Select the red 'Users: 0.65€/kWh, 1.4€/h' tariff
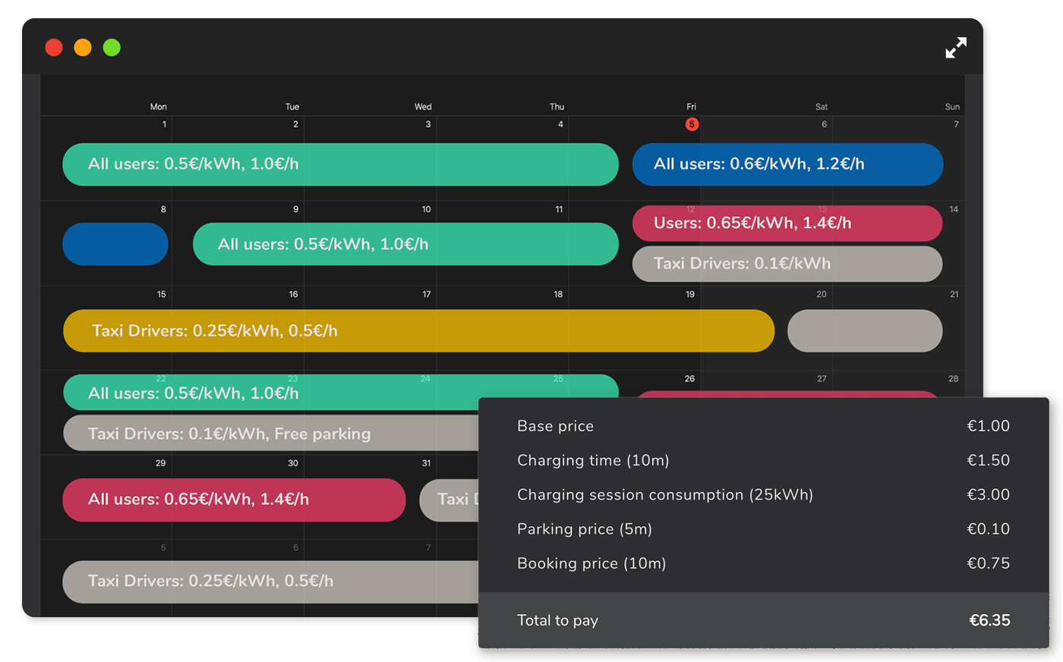1063x662 pixels. tap(787, 223)
